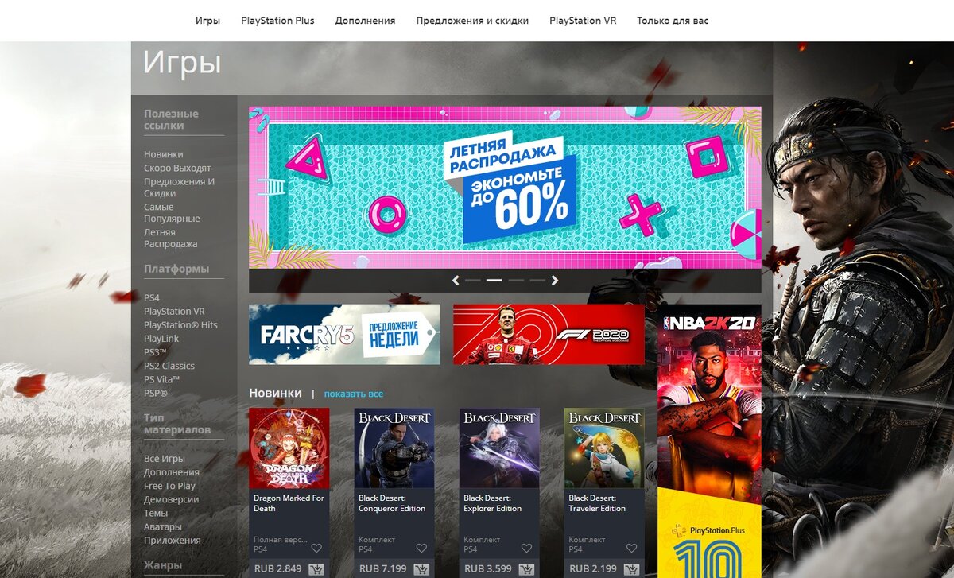The image size is (954, 578).
Task: Filter by PS4 platform in sidebar
Action: [152, 298]
